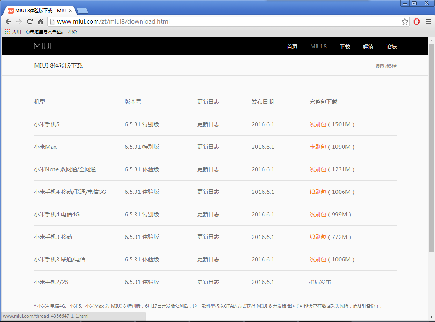Image resolution: width=435 pixels, height=322 pixels.
Task: Open 论坛 in the site navigation
Action: [391, 47]
